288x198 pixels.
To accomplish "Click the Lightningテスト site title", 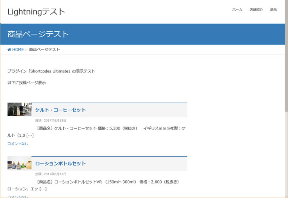I will 36,12.
